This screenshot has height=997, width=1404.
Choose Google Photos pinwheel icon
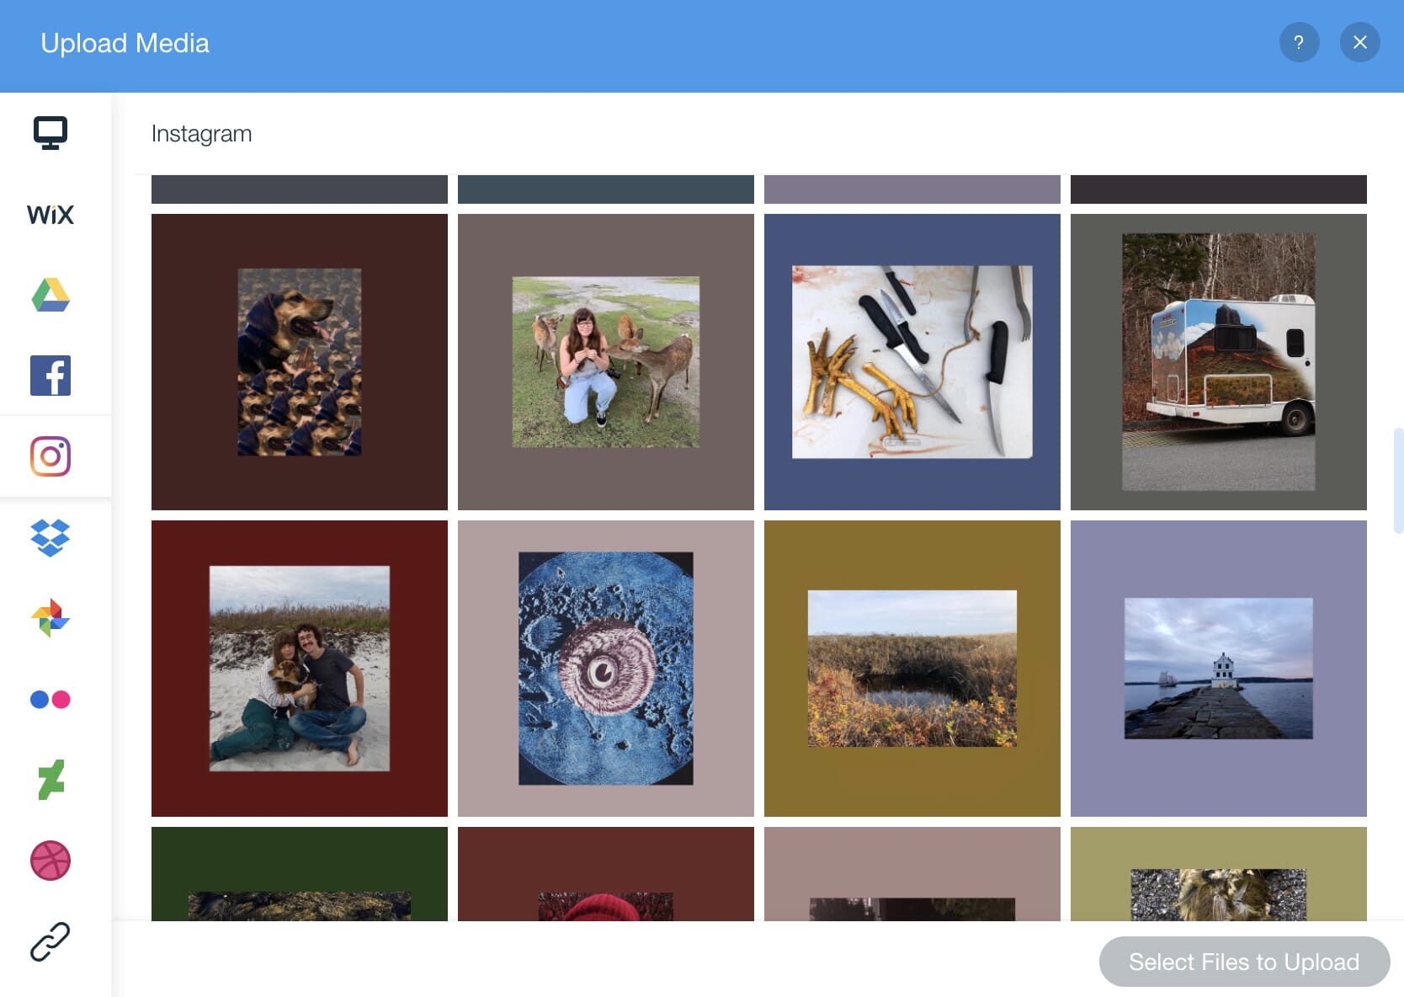pos(51,618)
